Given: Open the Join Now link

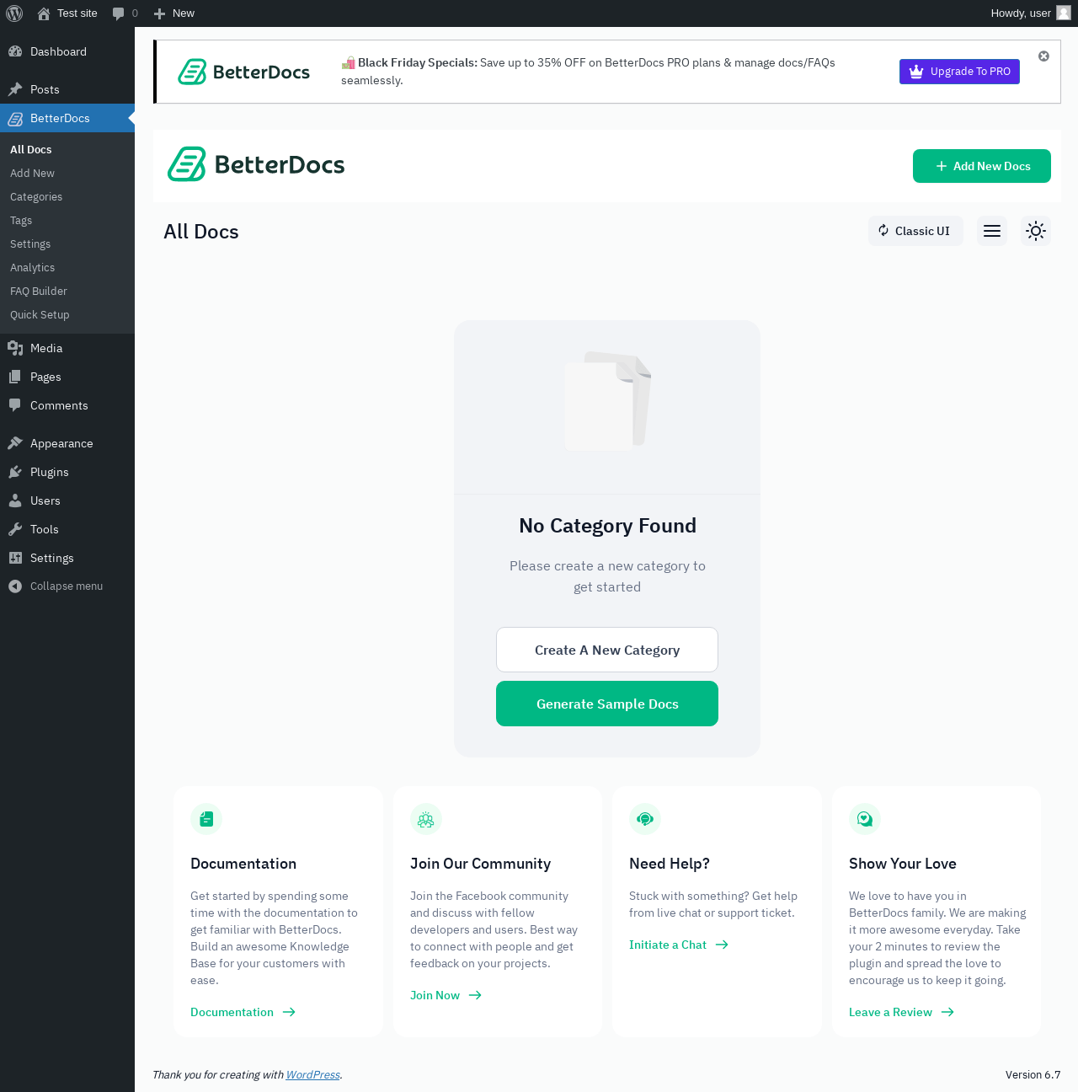Looking at the screenshot, I should coord(446,995).
